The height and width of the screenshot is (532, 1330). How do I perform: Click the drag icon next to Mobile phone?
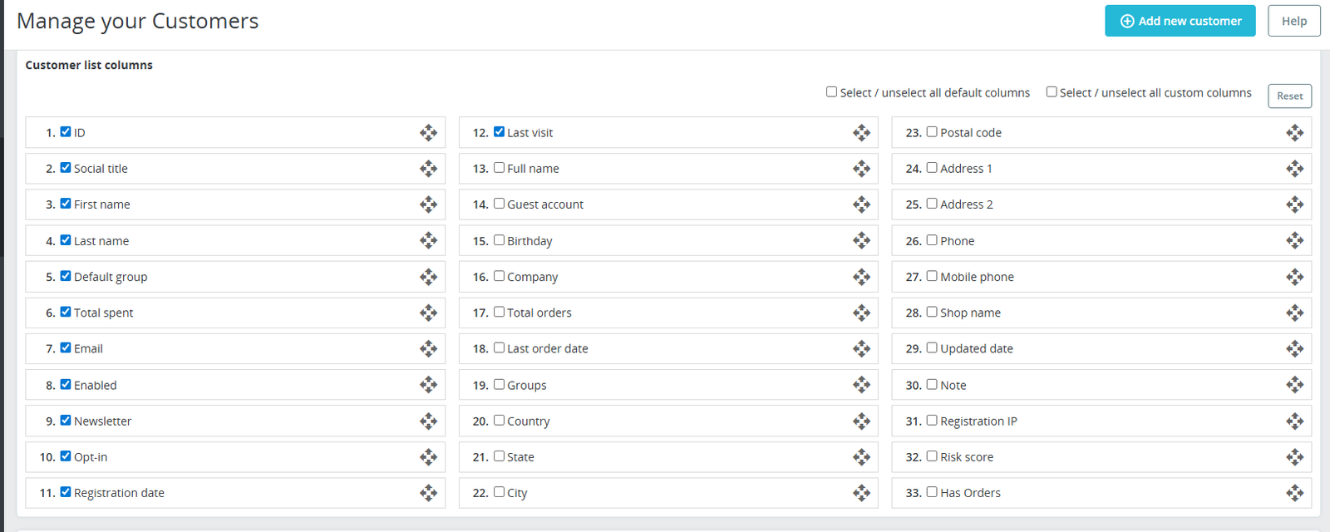tap(1294, 277)
